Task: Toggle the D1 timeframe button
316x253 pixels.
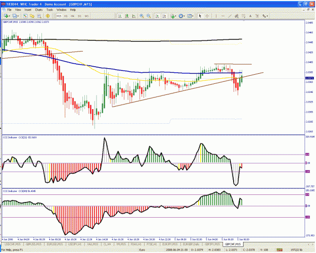Action: 79,16
